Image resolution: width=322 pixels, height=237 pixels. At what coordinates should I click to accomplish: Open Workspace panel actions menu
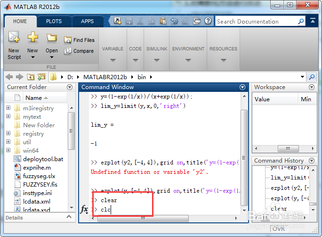tap(312, 87)
